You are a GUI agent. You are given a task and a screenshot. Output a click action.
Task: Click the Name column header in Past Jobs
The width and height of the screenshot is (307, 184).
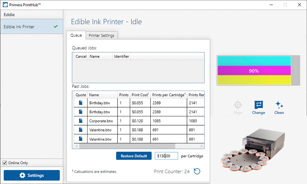point(103,95)
